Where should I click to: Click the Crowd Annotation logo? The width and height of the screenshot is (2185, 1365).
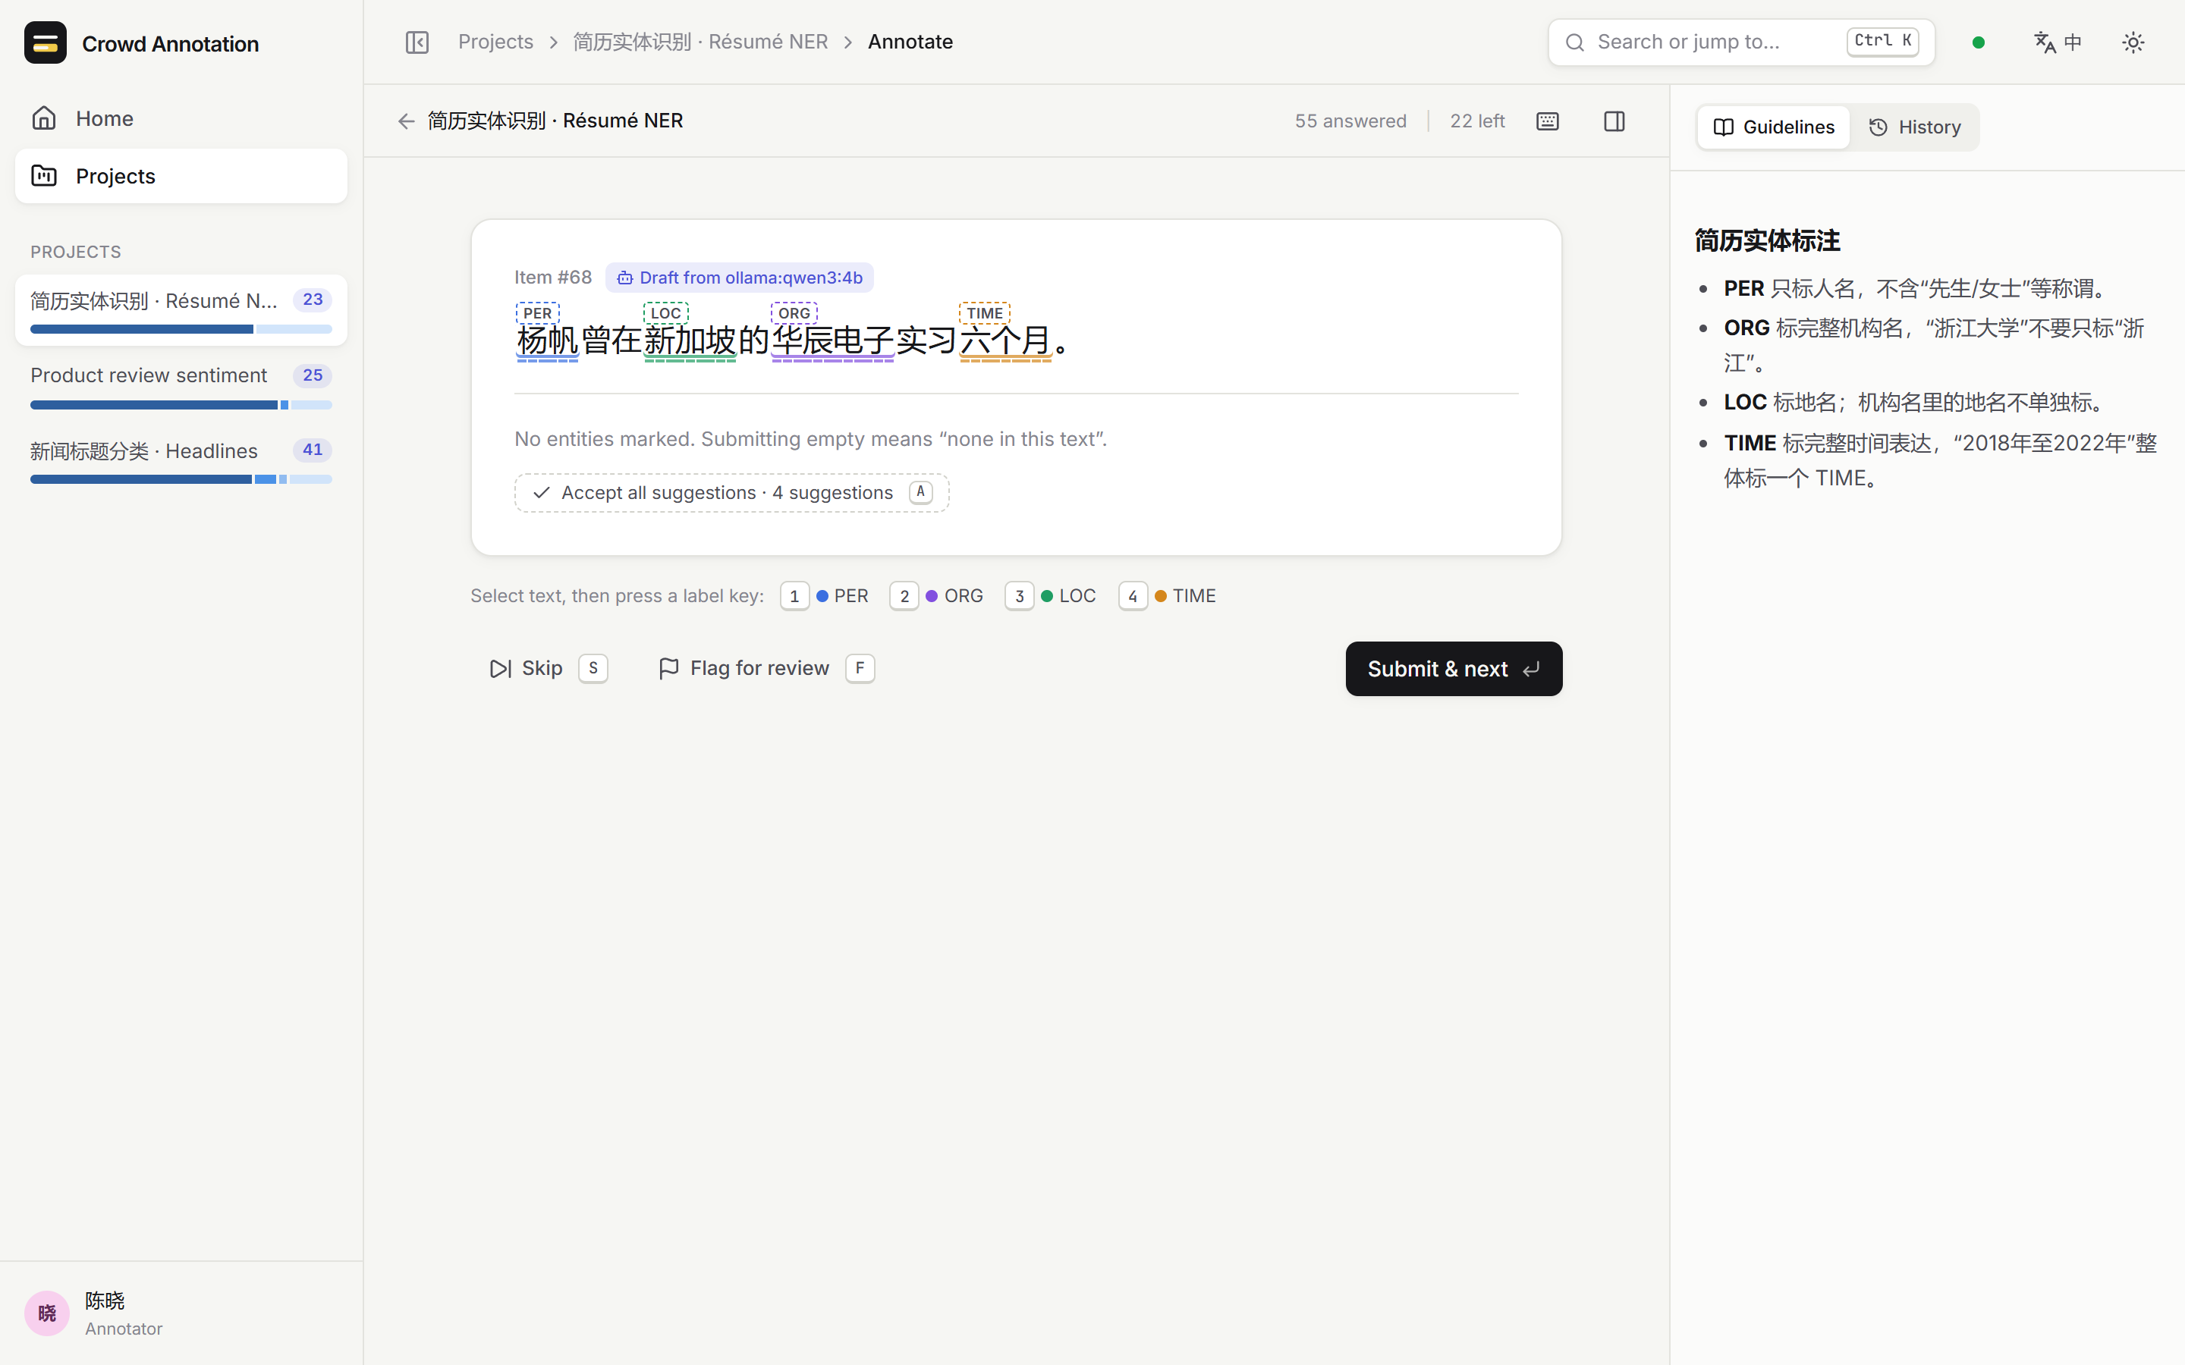pos(46,42)
